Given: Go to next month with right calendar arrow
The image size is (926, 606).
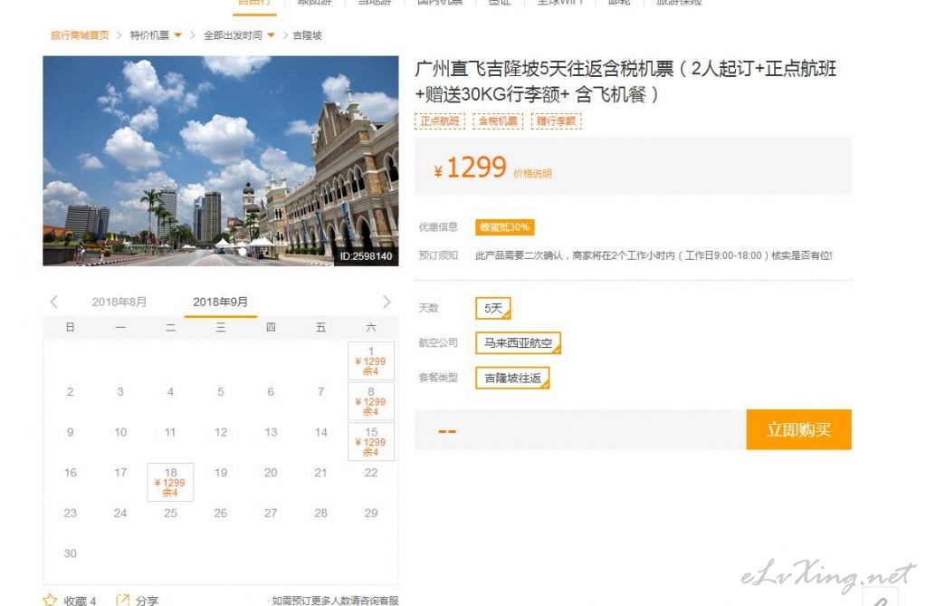Looking at the screenshot, I should coord(387,302).
